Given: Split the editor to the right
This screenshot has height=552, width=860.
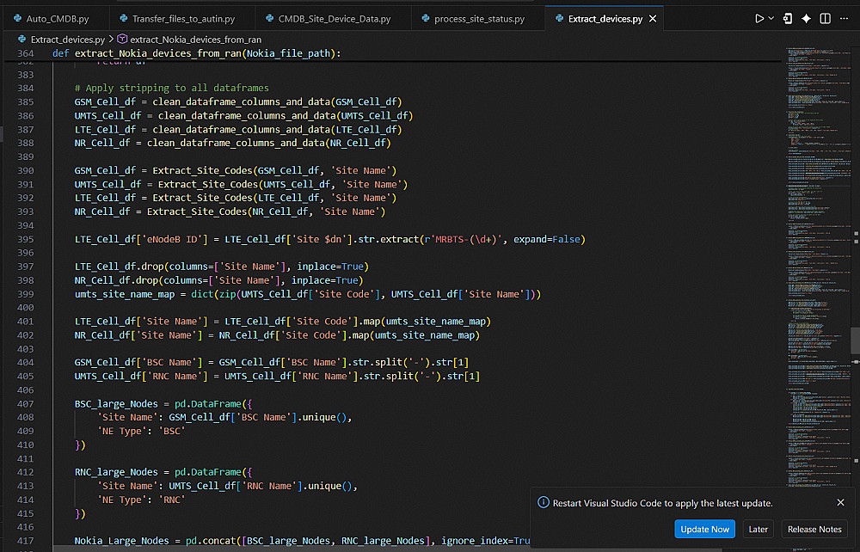Looking at the screenshot, I should (825, 19).
